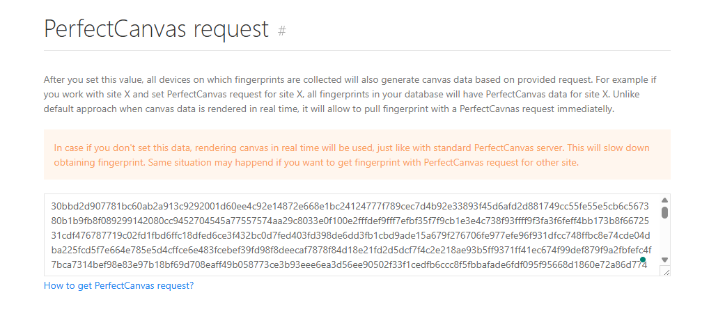Click scrollbar track below the thumb
Image resolution: width=709 pixels, height=309 pixels.
664,238
